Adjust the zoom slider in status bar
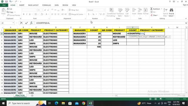Image resolution: width=188 pixels, height=106 pixels. tap(173, 99)
